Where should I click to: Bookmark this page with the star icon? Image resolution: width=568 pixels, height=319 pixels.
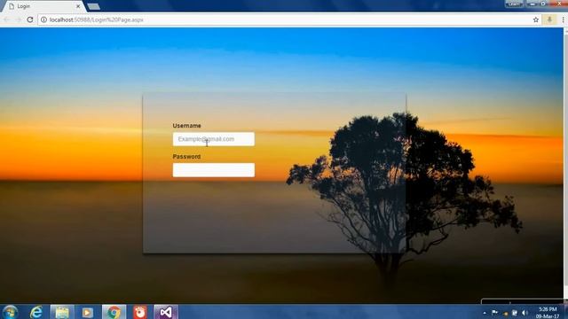point(536,19)
